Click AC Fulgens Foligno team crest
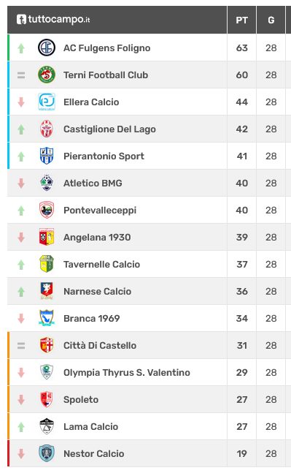291x473 pixels. tap(47, 48)
